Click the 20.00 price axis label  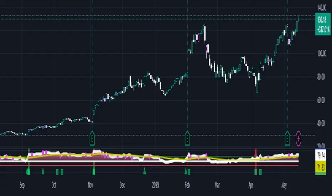pos(321,146)
